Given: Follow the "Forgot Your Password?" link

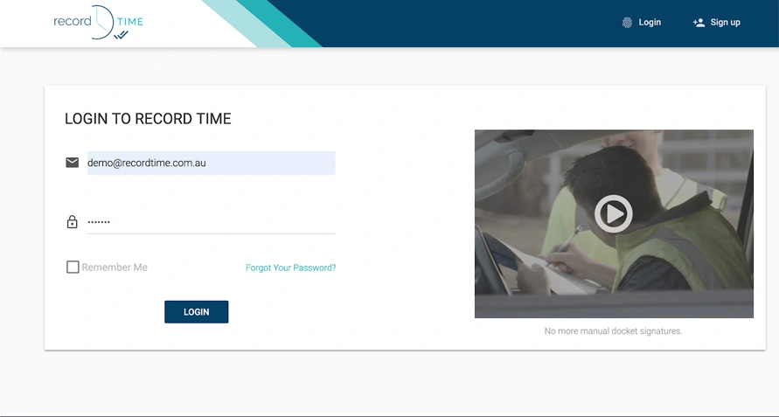Looking at the screenshot, I should point(290,268).
